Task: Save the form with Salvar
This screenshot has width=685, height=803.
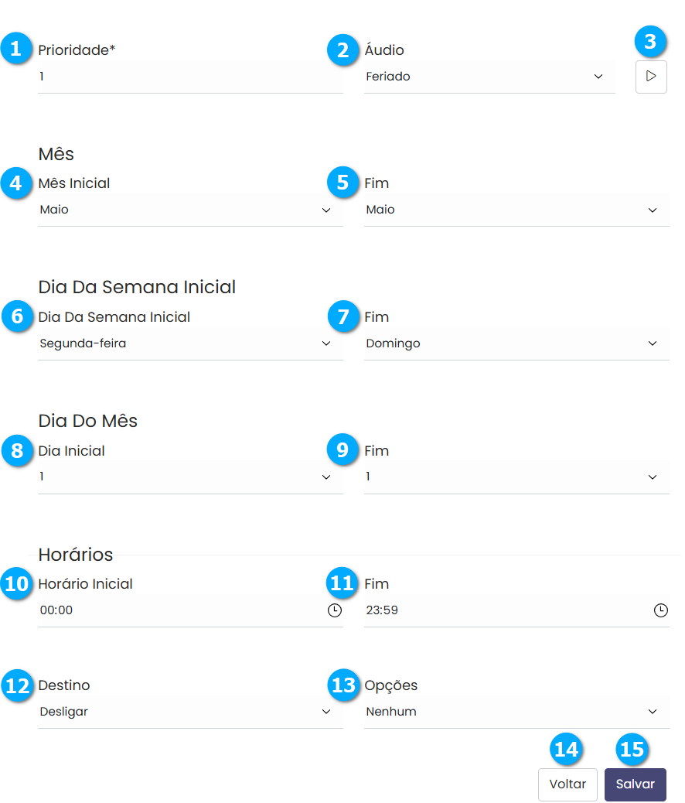Action: [635, 784]
